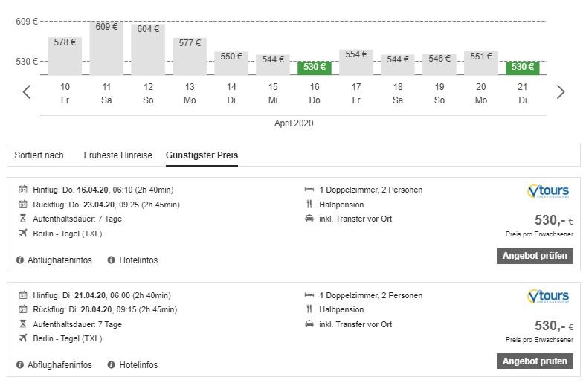Click the vtours logo in first offer
The image size is (586, 383).
tap(547, 192)
